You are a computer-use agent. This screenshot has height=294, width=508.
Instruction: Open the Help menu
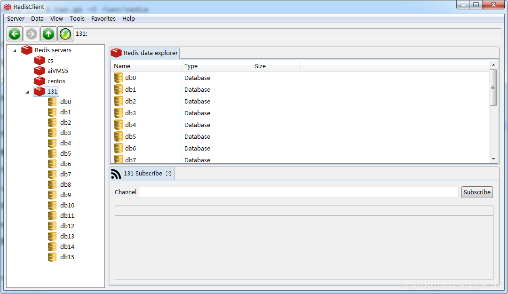click(x=128, y=18)
